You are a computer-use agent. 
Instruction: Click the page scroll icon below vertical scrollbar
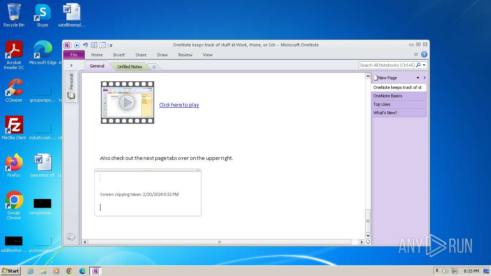(x=368, y=242)
